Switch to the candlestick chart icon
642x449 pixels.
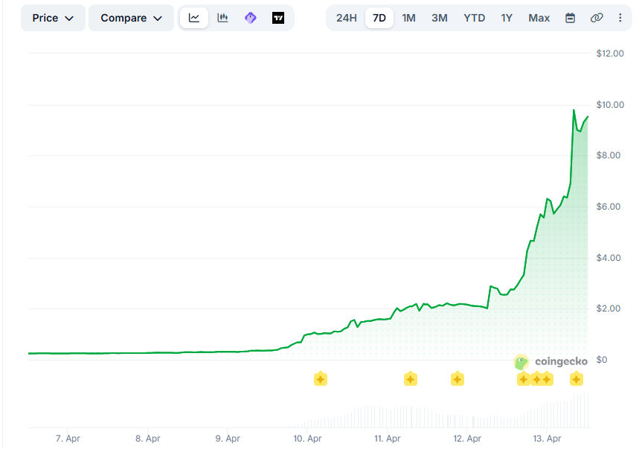coord(222,17)
